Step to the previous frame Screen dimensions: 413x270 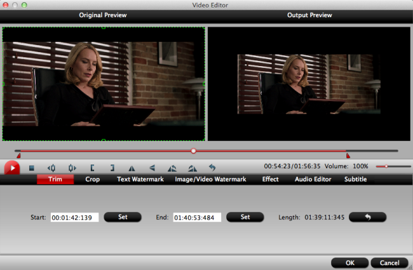pyautogui.click(x=51, y=168)
